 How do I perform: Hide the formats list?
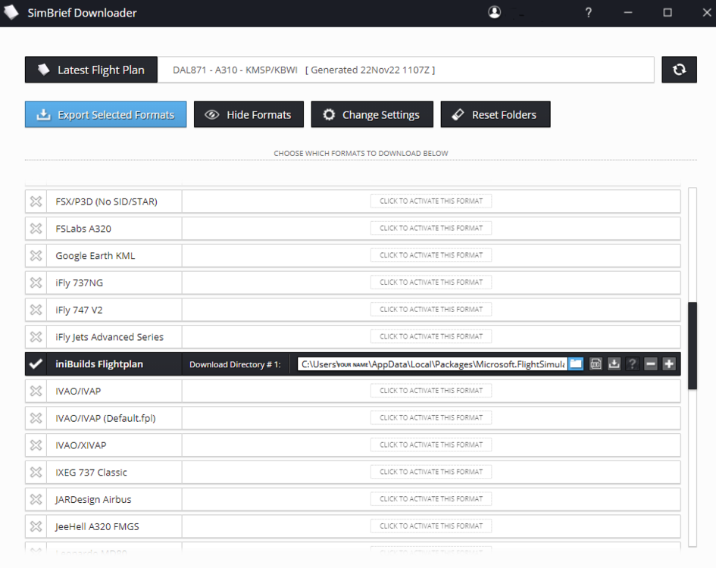249,114
